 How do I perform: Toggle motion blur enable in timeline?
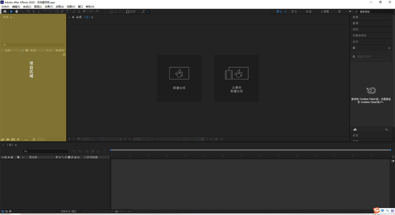click(x=98, y=151)
